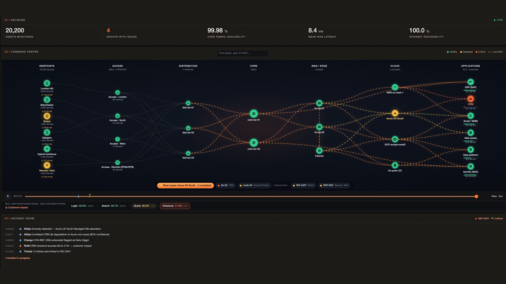Screen dimensions: 506x284
Task: Click the dist-sw-03 switch node
Action: pos(188,153)
